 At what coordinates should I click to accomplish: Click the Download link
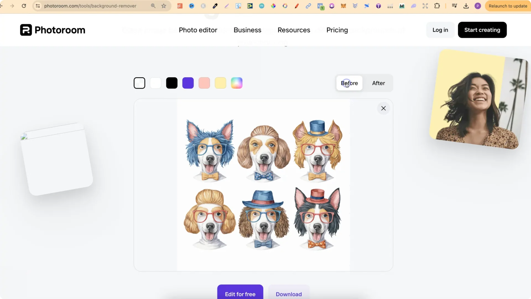(288, 294)
